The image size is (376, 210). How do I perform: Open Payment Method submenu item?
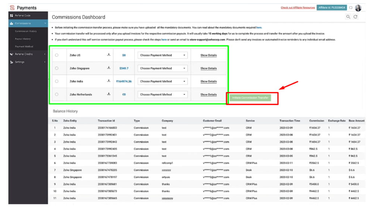[24, 47]
